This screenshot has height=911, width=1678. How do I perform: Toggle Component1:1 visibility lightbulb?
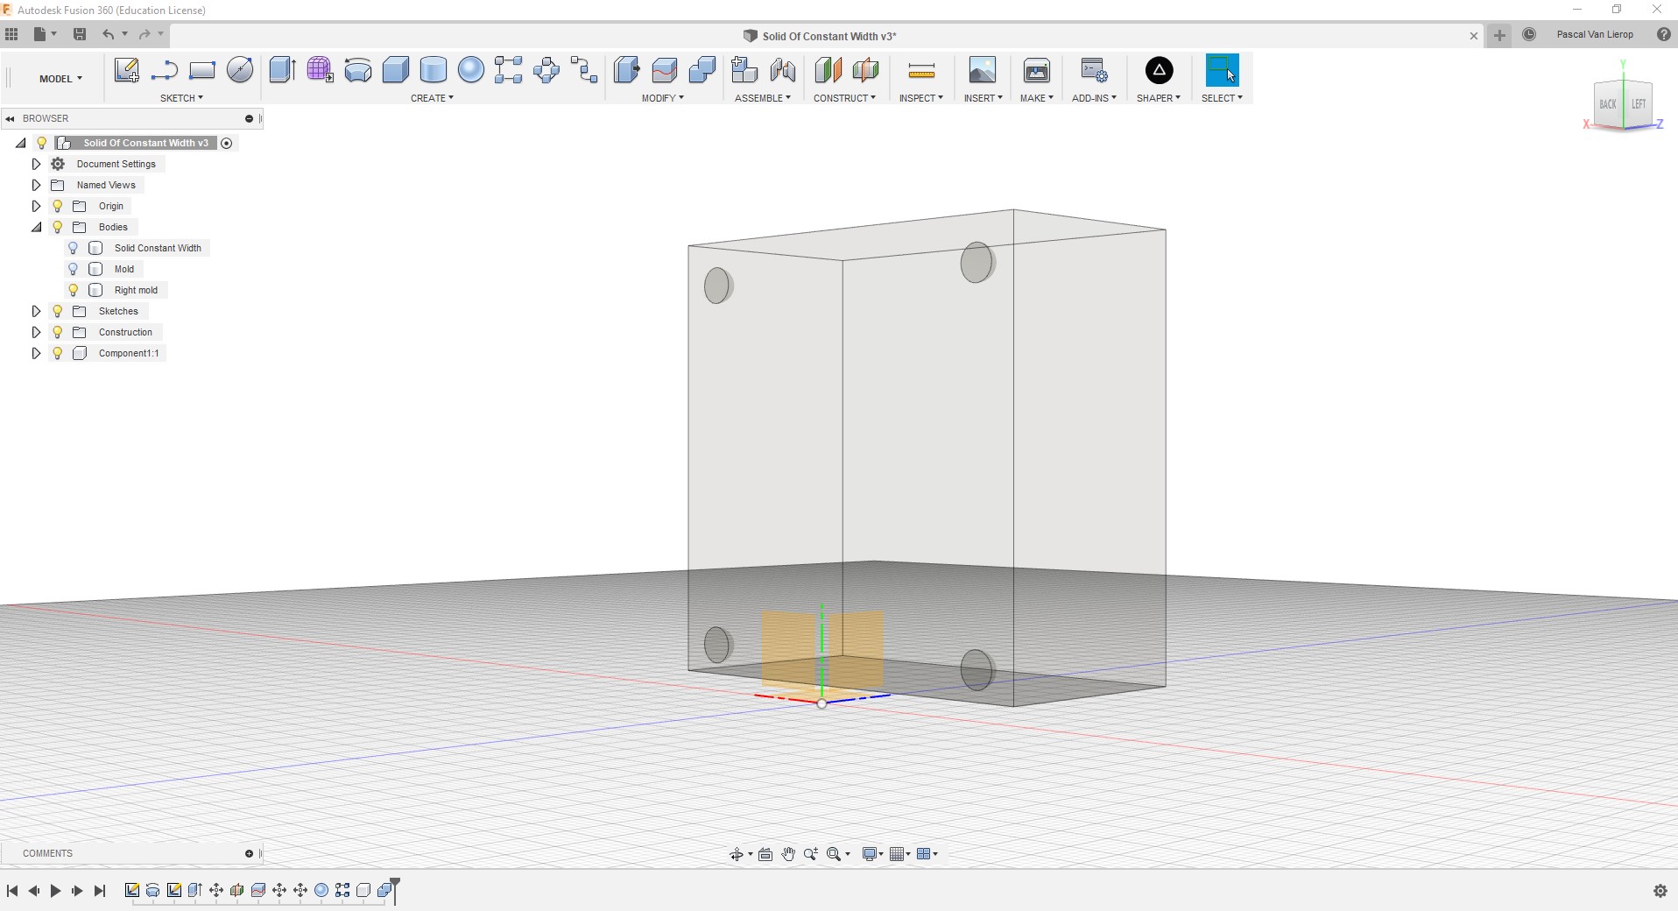(x=58, y=353)
